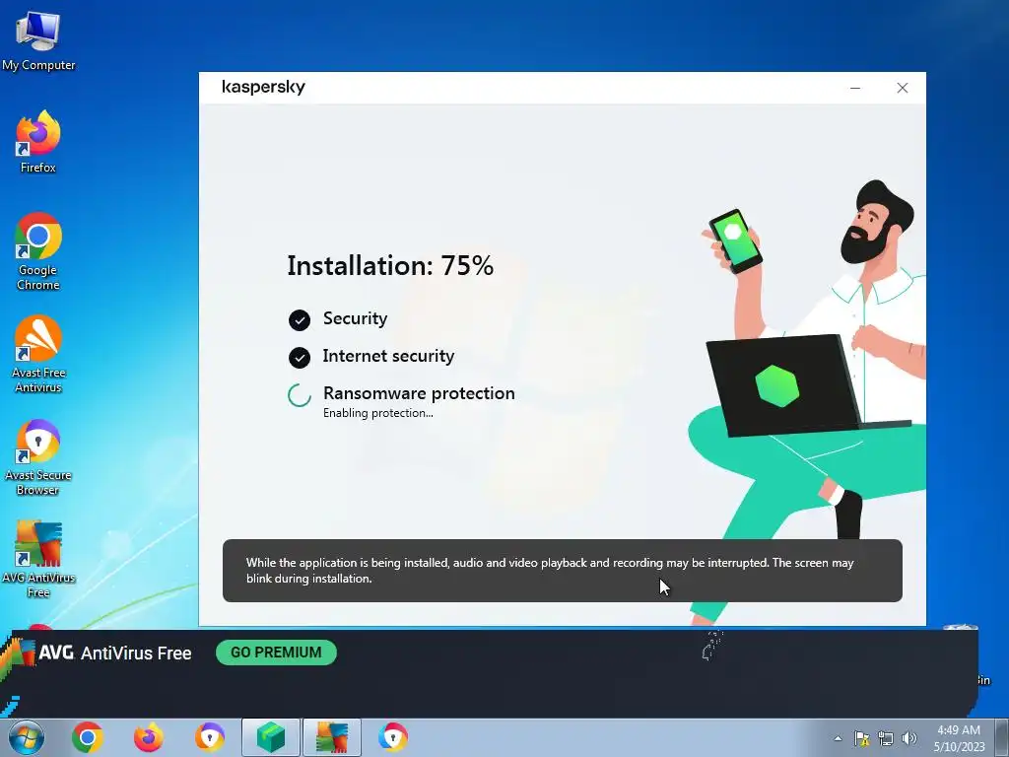The width and height of the screenshot is (1009, 757).
Task: Minimize the Kaspersky installer window
Action: click(x=855, y=88)
